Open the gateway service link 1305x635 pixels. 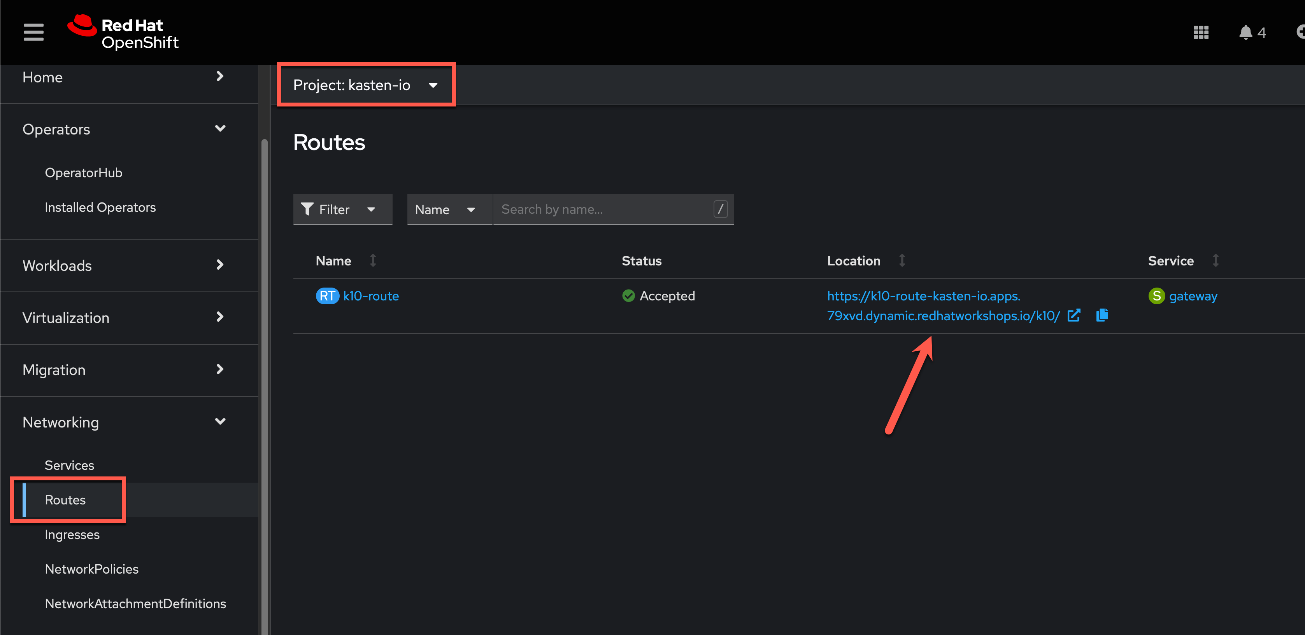(1193, 296)
